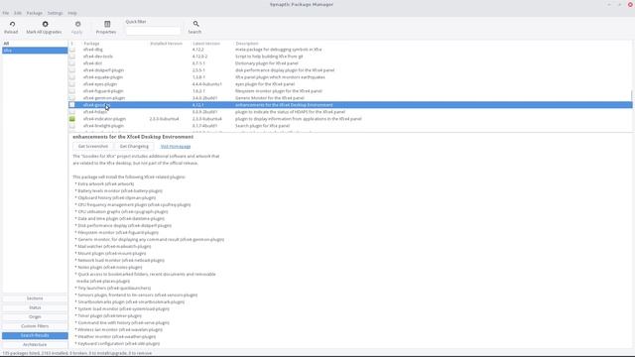Toggle checkbox for xfce4-equake-plugin

(72, 77)
